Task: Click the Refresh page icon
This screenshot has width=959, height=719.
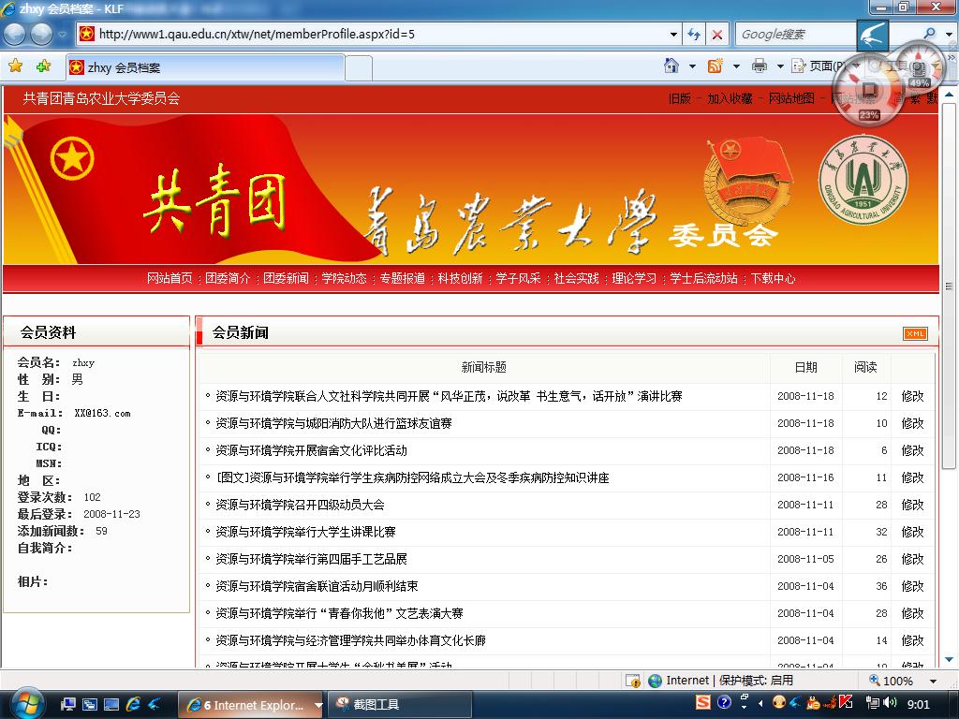Action: pos(694,35)
